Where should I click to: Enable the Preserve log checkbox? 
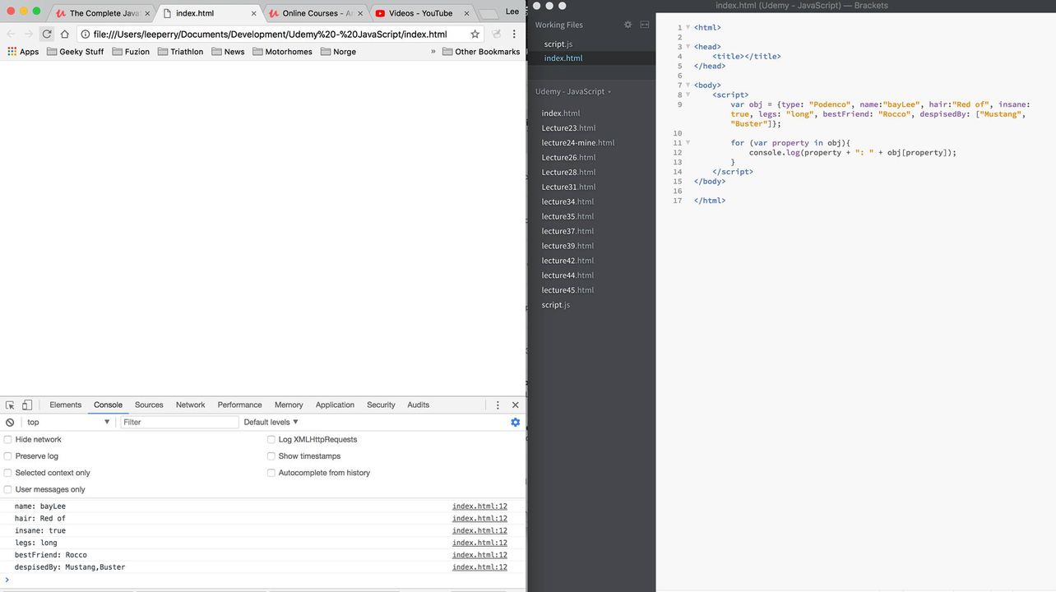coord(8,456)
